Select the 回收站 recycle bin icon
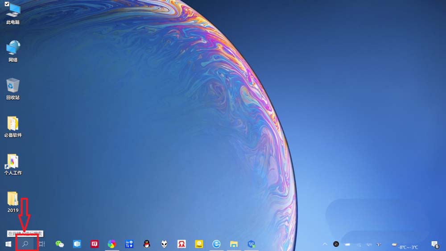 pyautogui.click(x=13, y=89)
